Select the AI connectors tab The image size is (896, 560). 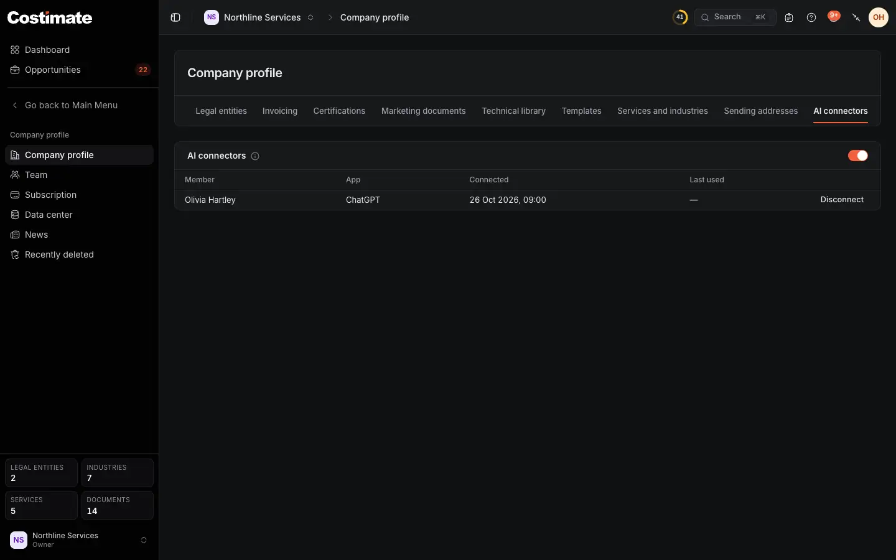[x=841, y=111]
